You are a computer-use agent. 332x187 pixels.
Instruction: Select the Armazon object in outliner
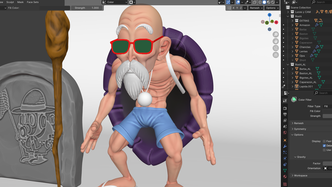[x=305, y=25]
